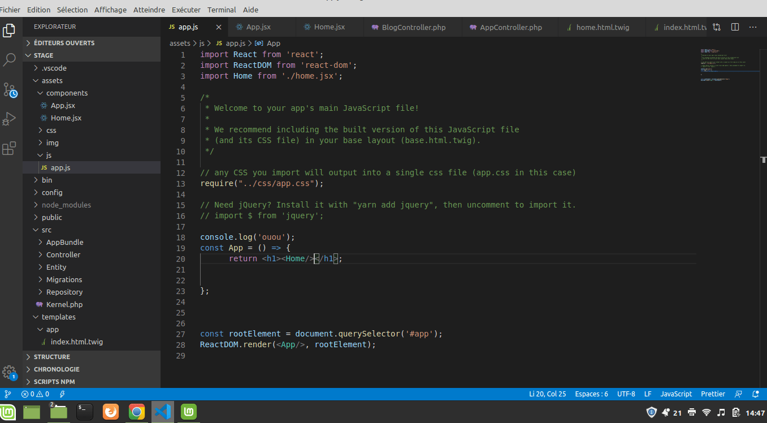Viewport: 767px width, 423px height.
Task: Open the Fichier menu
Action: coord(10,10)
